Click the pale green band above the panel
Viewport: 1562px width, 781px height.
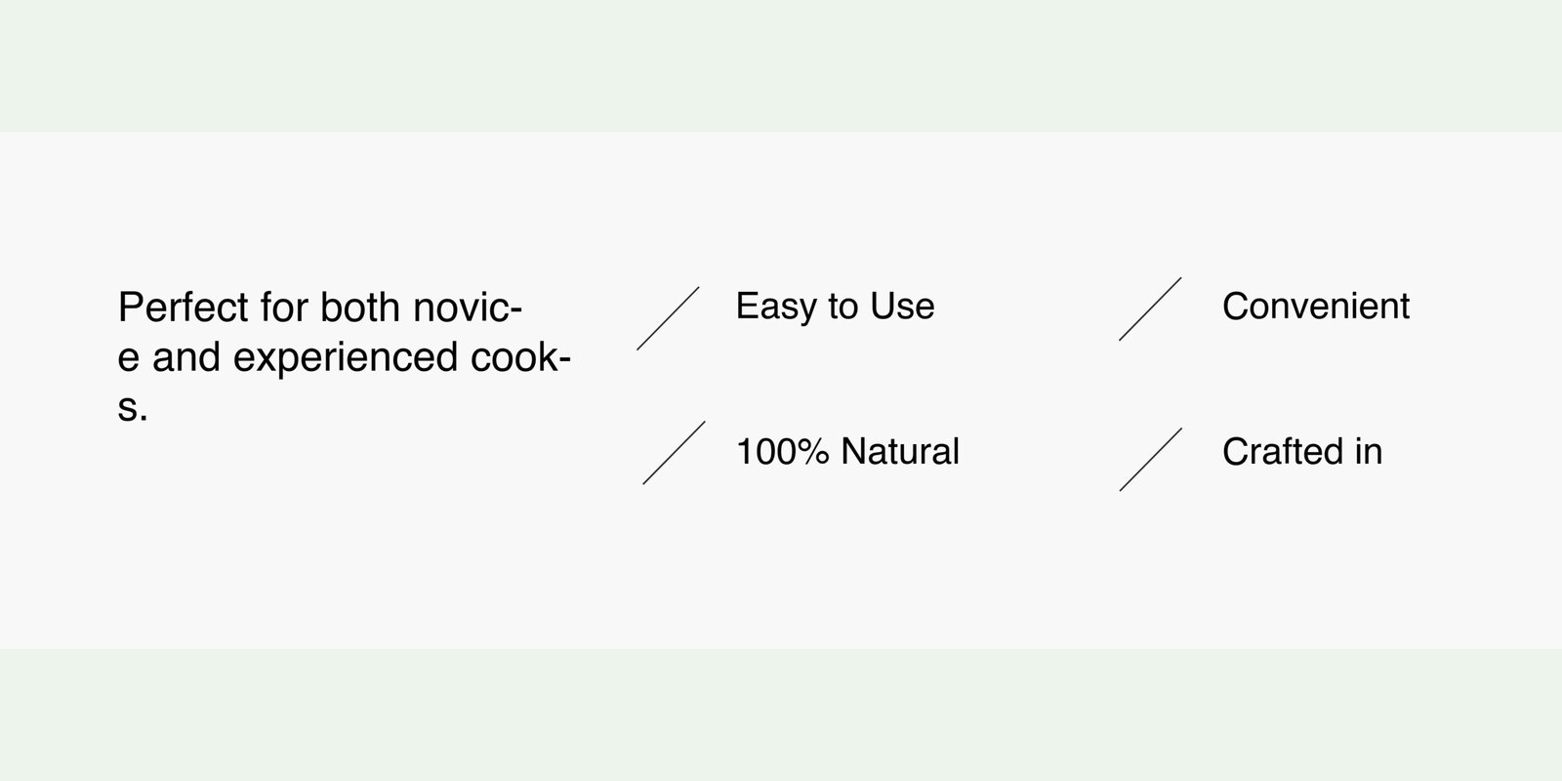pos(781,64)
